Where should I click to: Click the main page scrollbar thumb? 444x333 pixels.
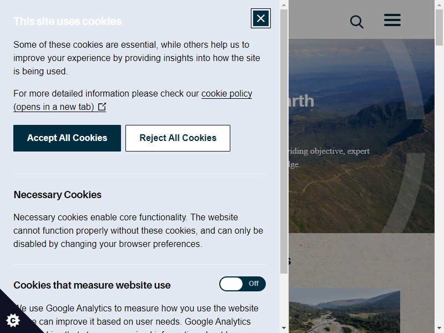pyautogui.click(x=439, y=27)
